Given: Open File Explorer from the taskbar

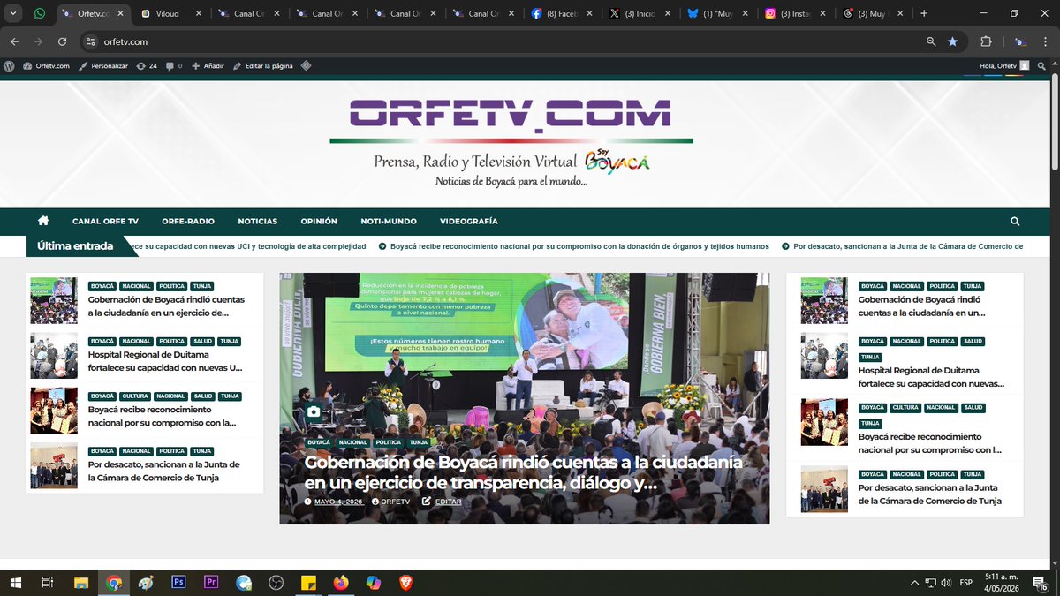Looking at the screenshot, I should point(80,583).
